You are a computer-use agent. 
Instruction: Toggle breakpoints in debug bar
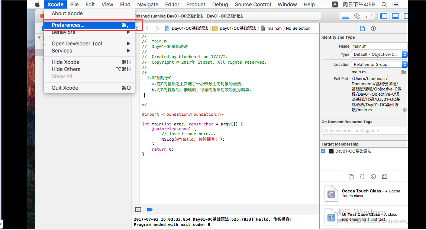[150, 210]
